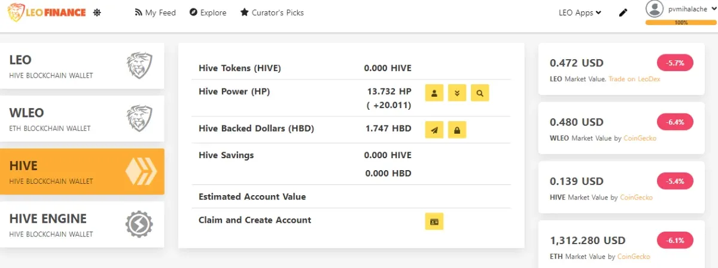
Task: Switch to the WLEO ETH wallet
Action: pos(82,119)
